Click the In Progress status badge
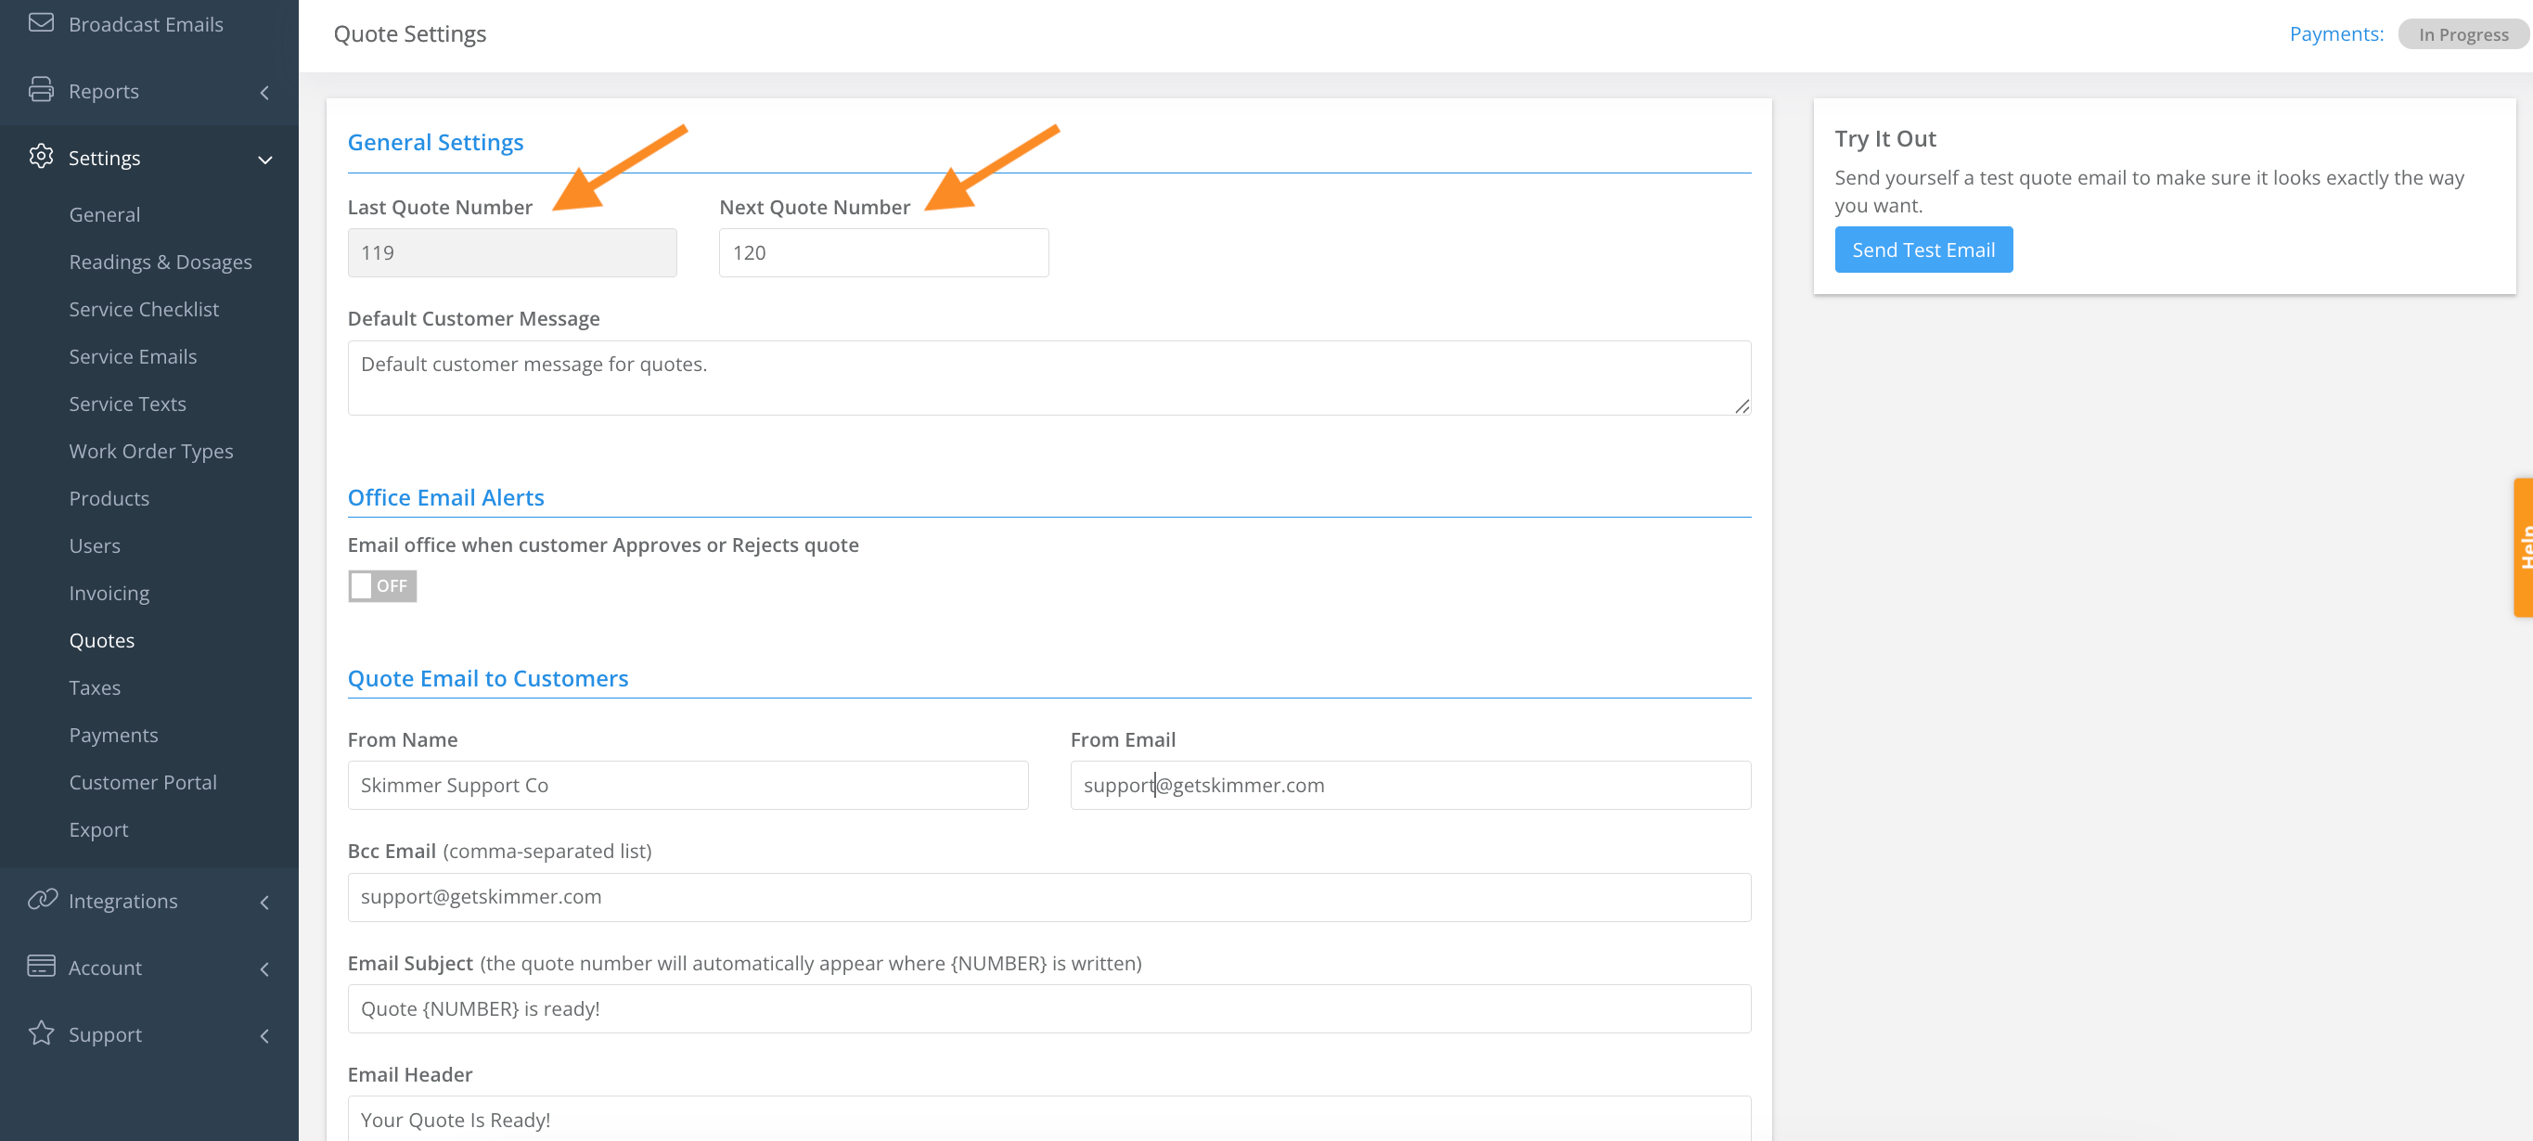 (2462, 34)
